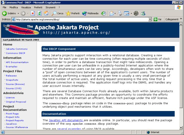Screen dimensions: 184x135
Task: Expand the Collegamenti links chevron
Action: [x=181, y=19]
